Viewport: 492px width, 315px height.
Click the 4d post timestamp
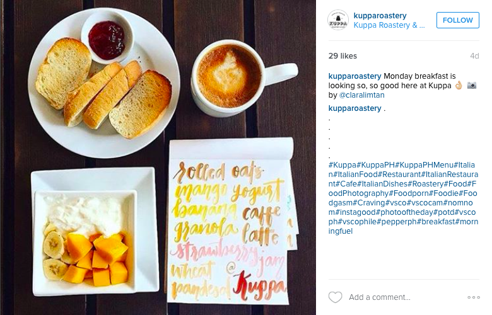tap(474, 56)
